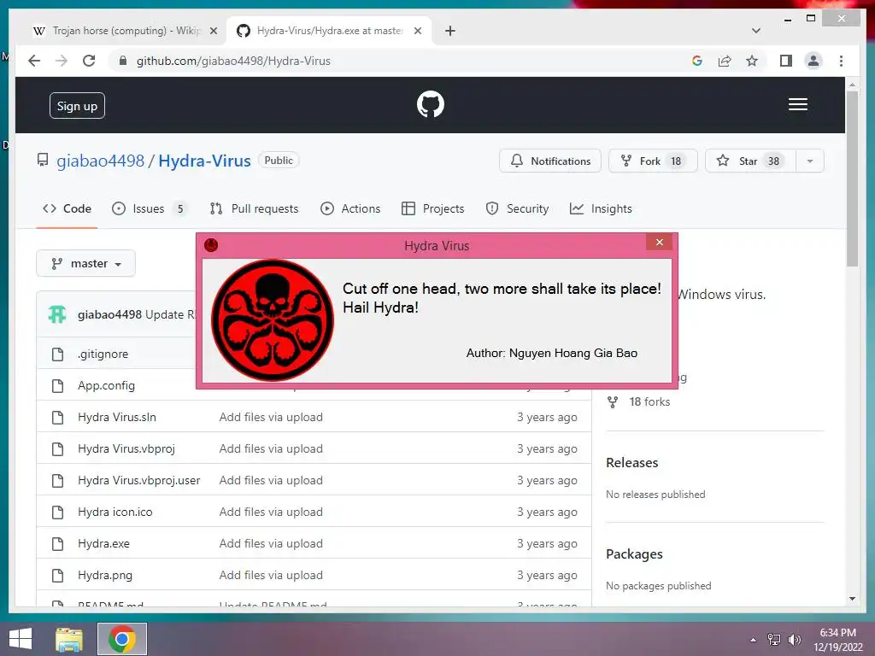Reload the page with the refresh icon
The image size is (875, 656).
point(89,61)
